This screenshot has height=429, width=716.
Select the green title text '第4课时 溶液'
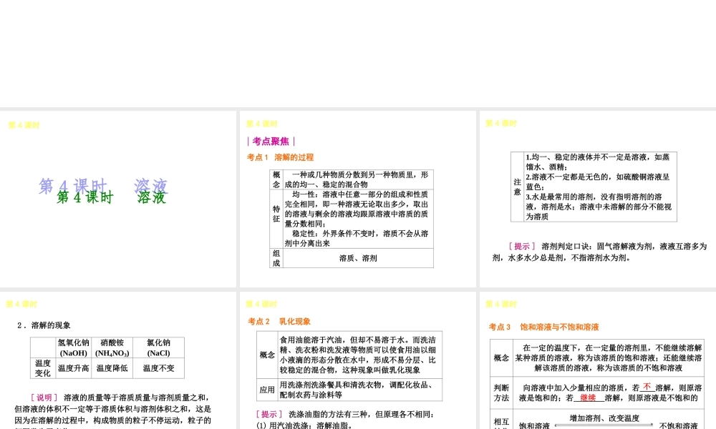[111, 197]
